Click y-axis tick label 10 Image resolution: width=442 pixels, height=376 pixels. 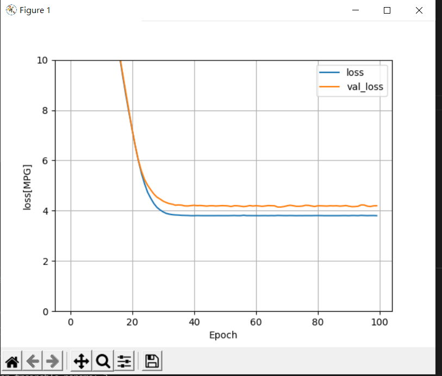pos(42,60)
